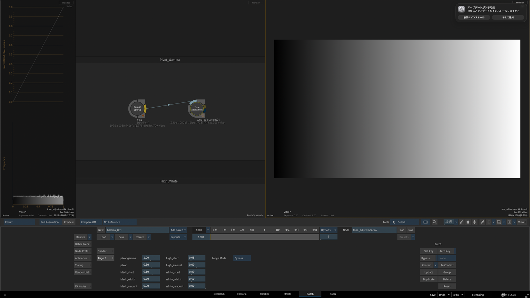The image size is (530, 298).
Task: Open the Batch Prefs menu
Action: 82,244
